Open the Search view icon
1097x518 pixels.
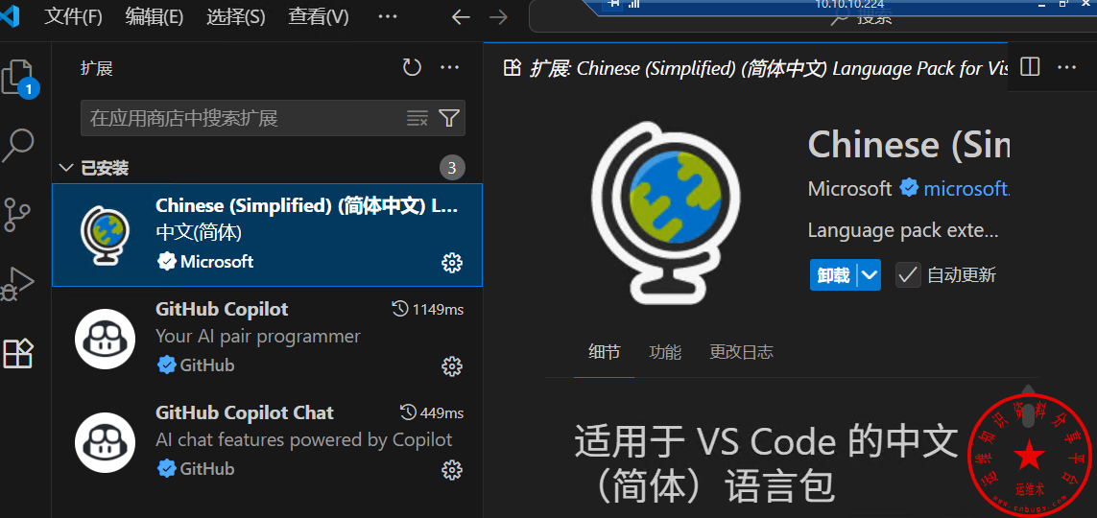19,146
